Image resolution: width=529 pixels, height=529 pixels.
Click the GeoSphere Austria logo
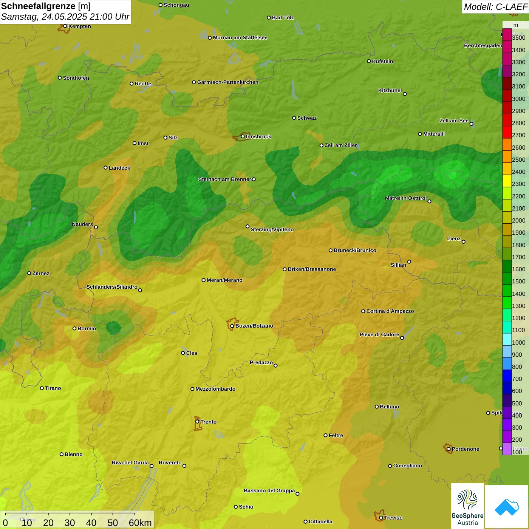point(467,506)
